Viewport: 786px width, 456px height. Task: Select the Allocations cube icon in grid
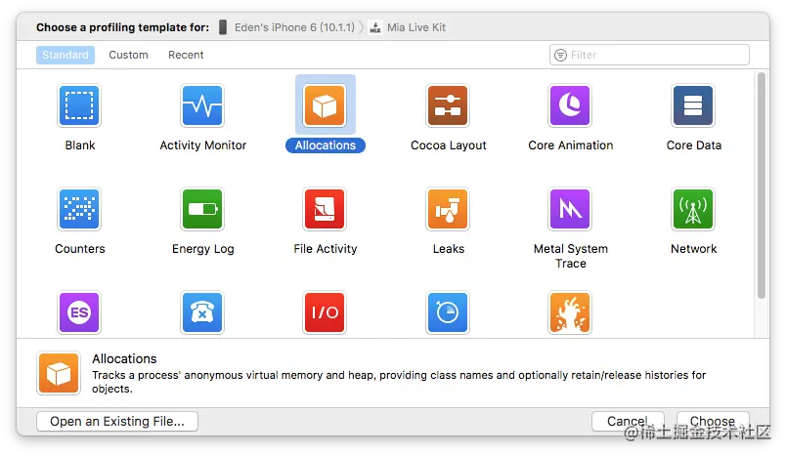326,105
